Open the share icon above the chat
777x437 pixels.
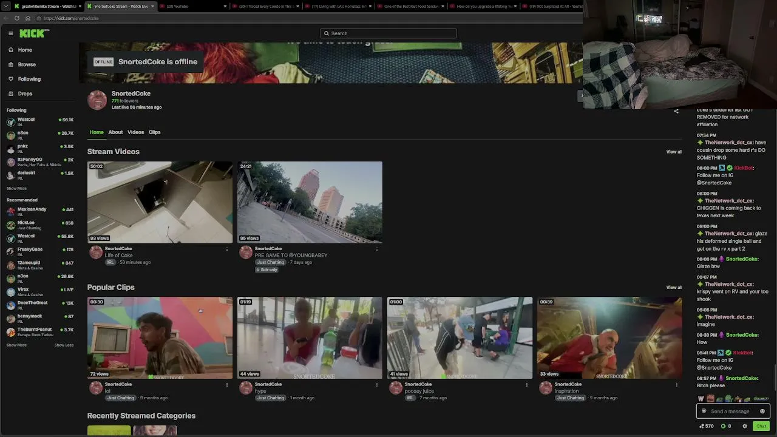pos(676,111)
